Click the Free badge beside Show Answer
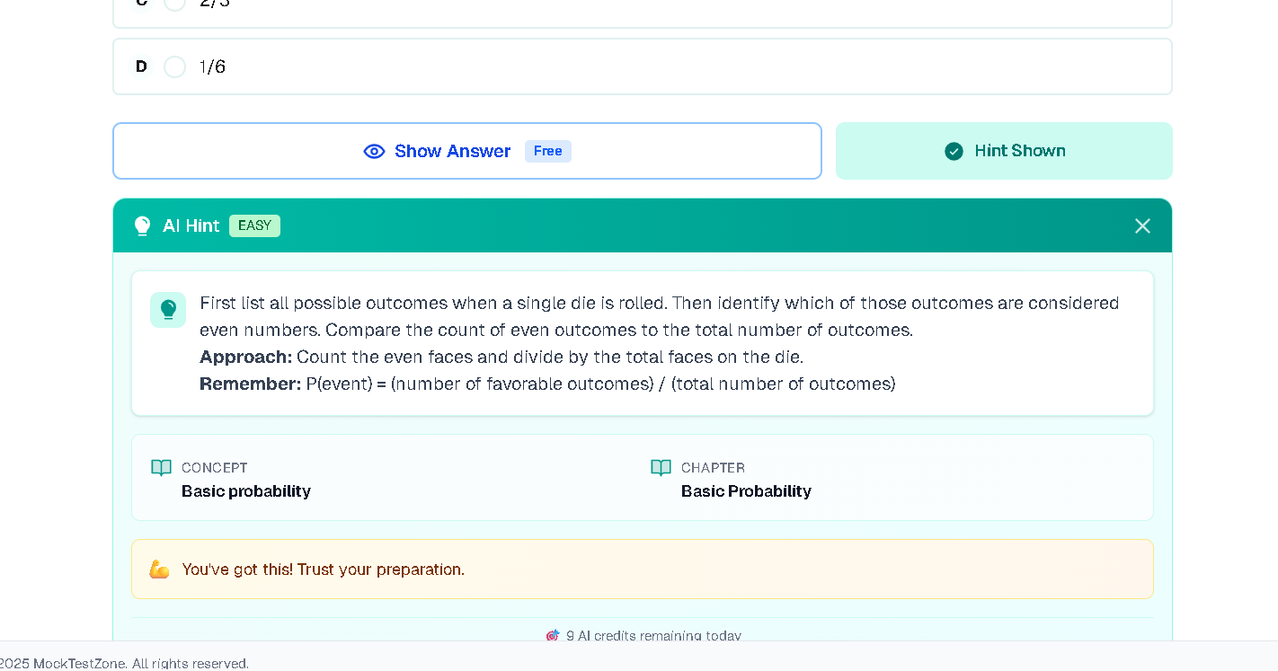 (547, 151)
